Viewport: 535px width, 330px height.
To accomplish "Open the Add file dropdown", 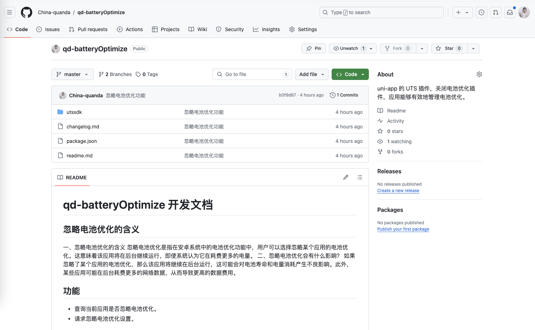I will click(x=312, y=74).
